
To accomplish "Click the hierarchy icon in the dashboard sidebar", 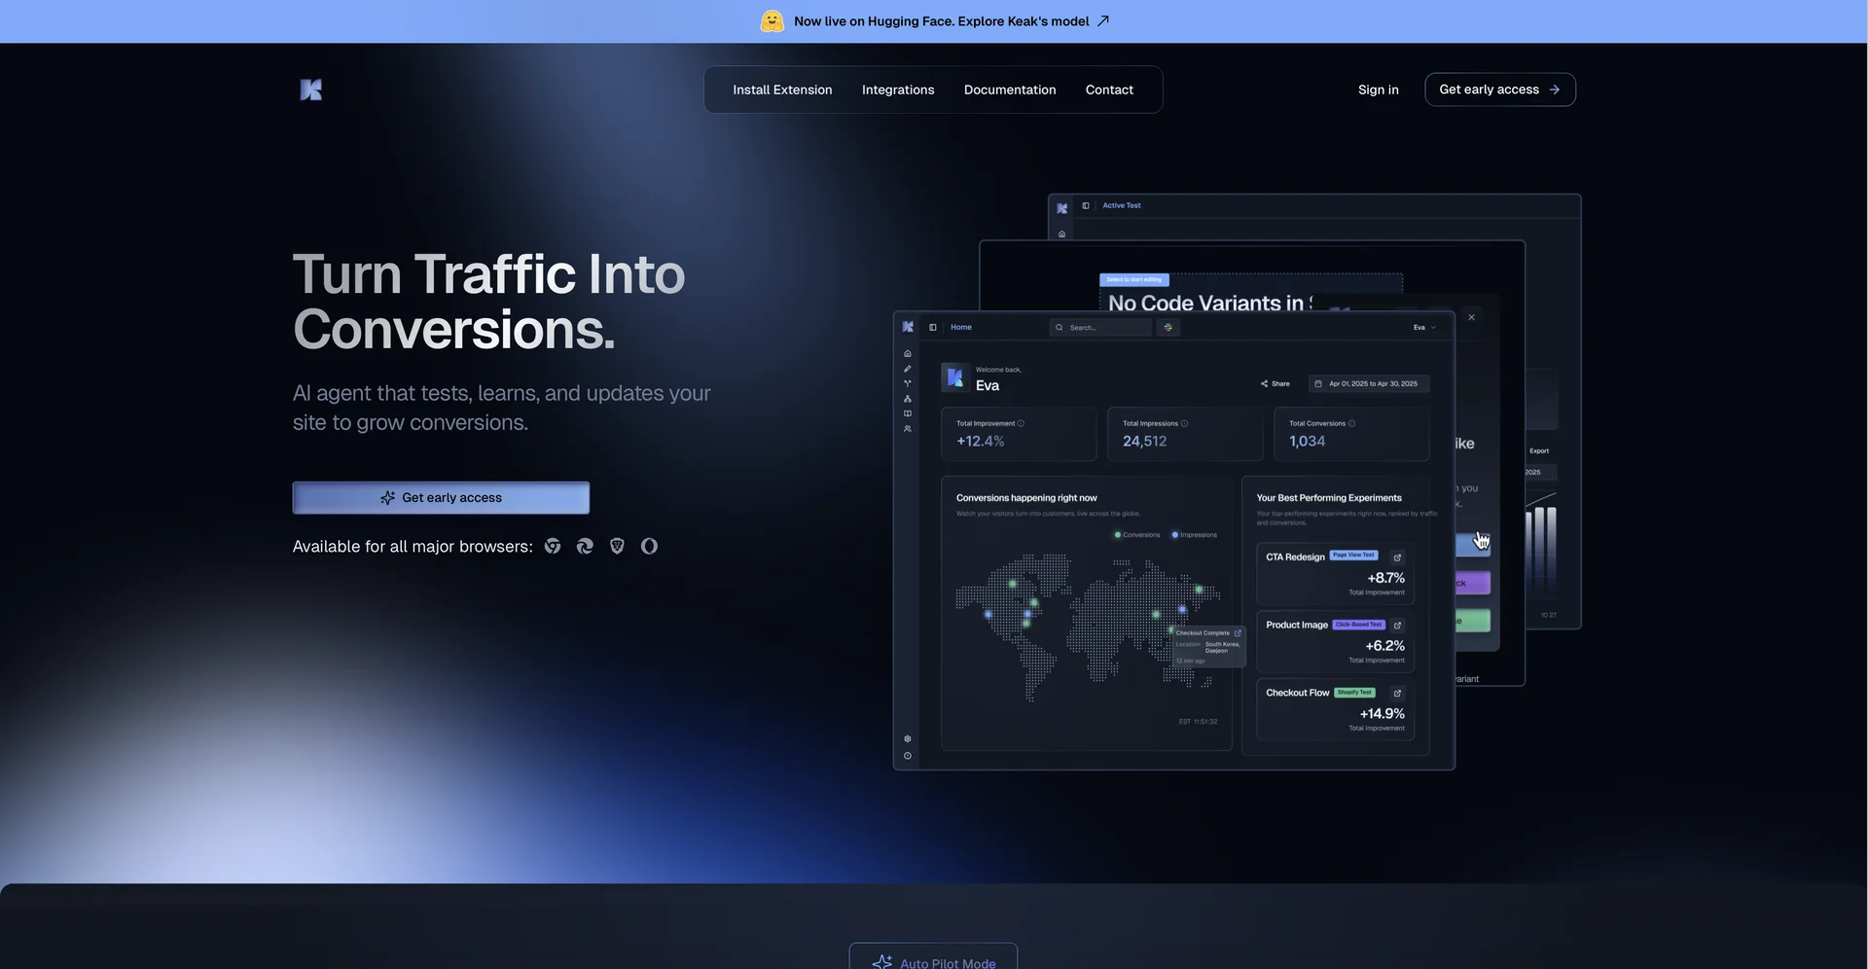I will [x=908, y=399].
